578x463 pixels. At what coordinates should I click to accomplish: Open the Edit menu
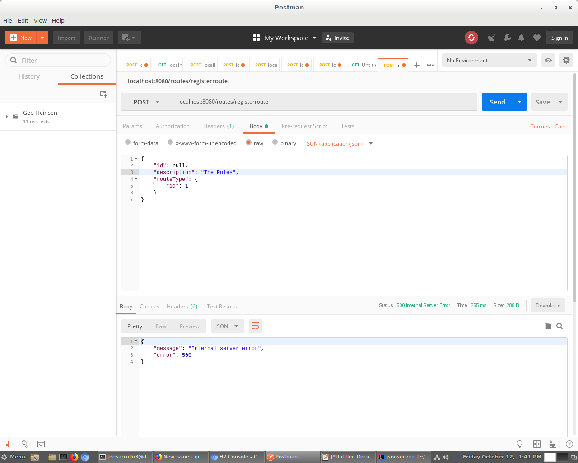(x=23, y=20)
